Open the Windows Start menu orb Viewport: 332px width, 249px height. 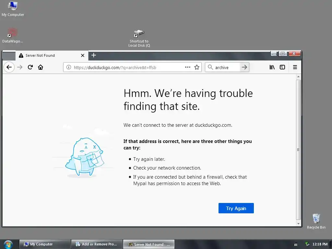tap(8, 244)
